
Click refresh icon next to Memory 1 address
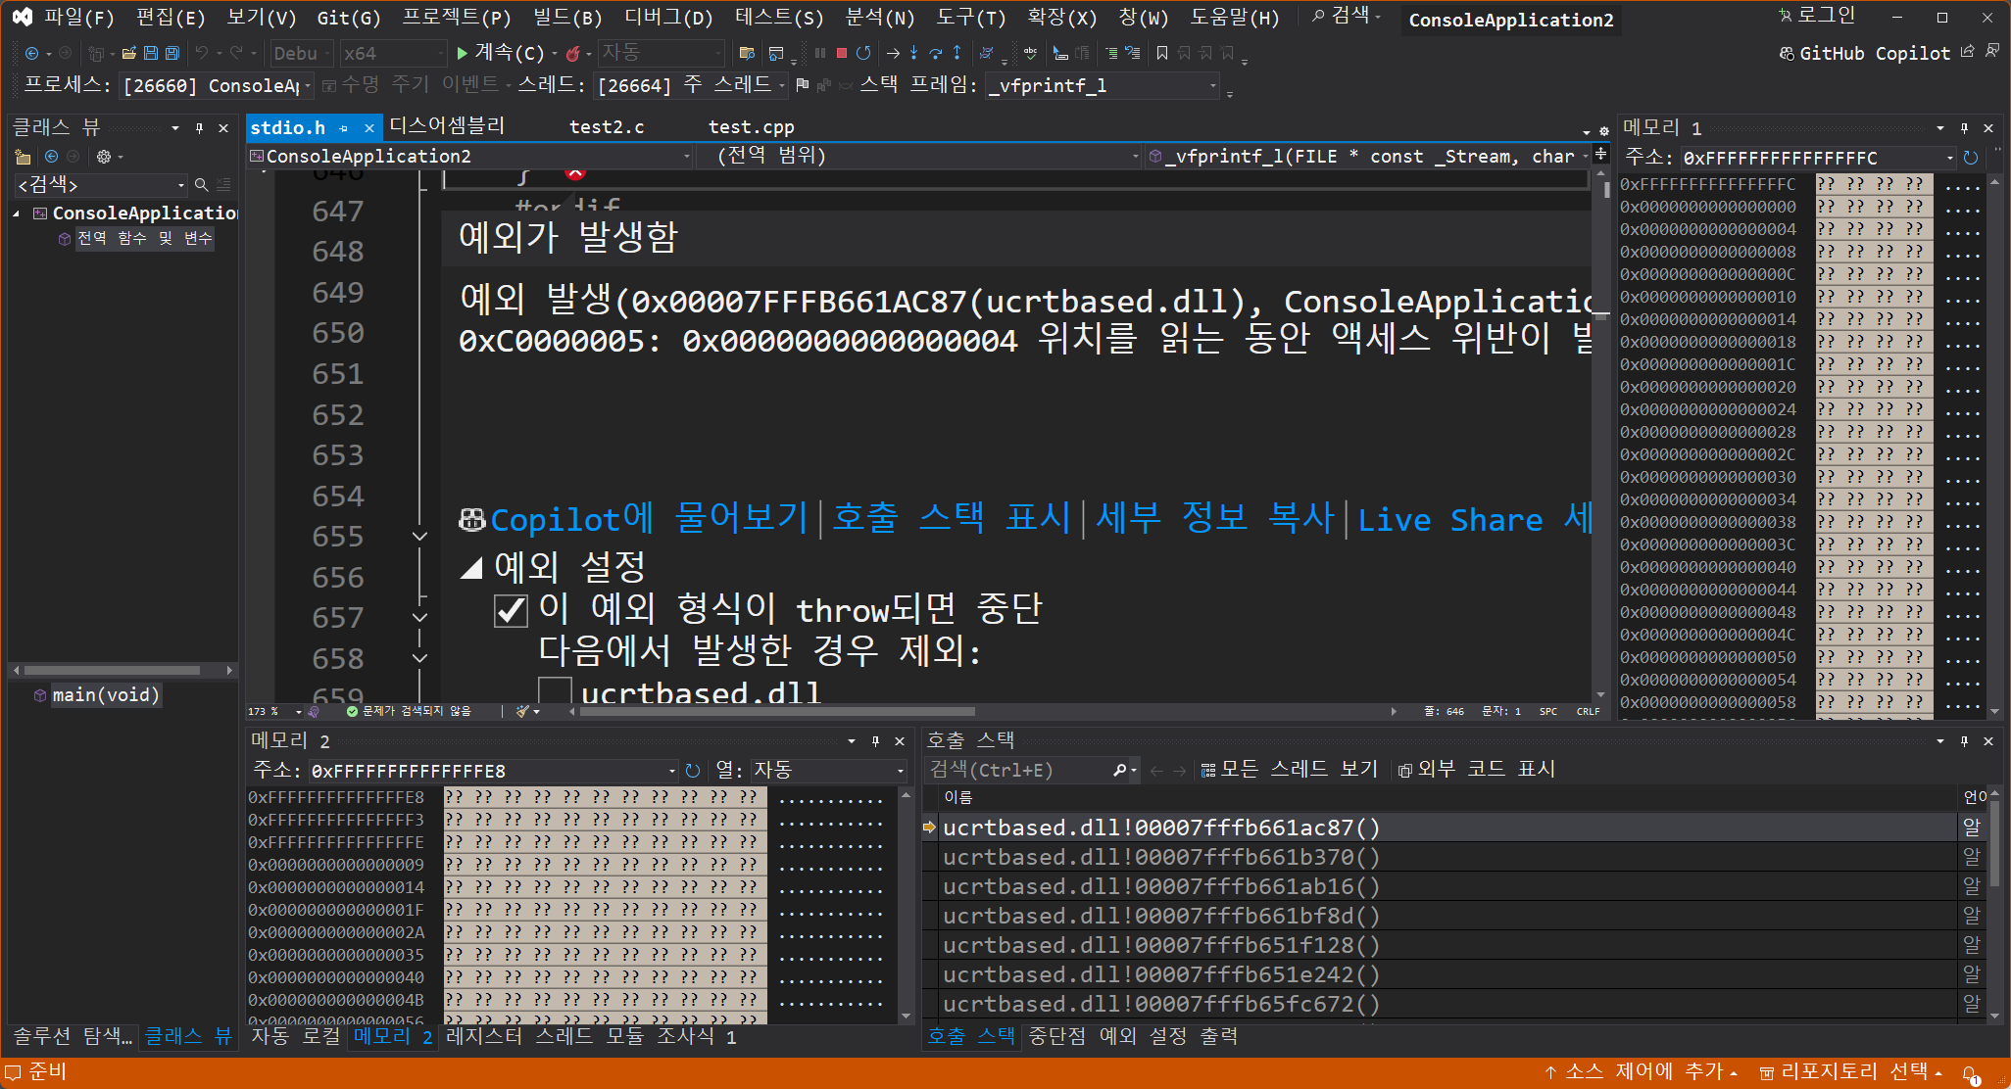[1971, 157]
